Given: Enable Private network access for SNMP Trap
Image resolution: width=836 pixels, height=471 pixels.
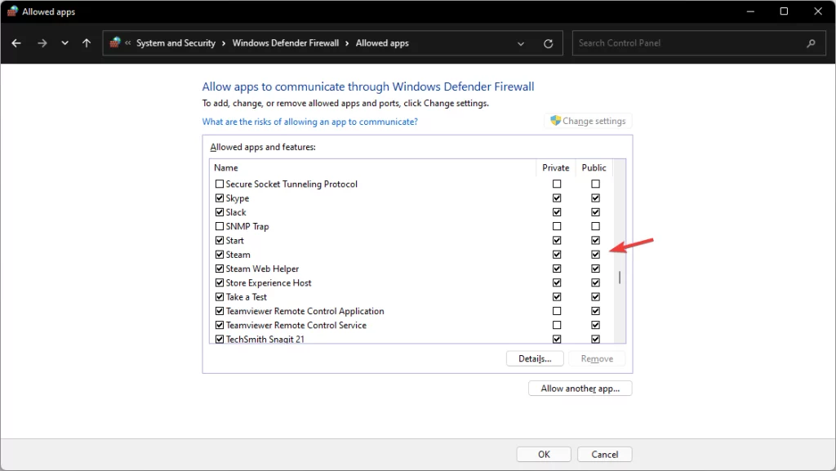Looking at the screenshot, I should click(556, 226).
